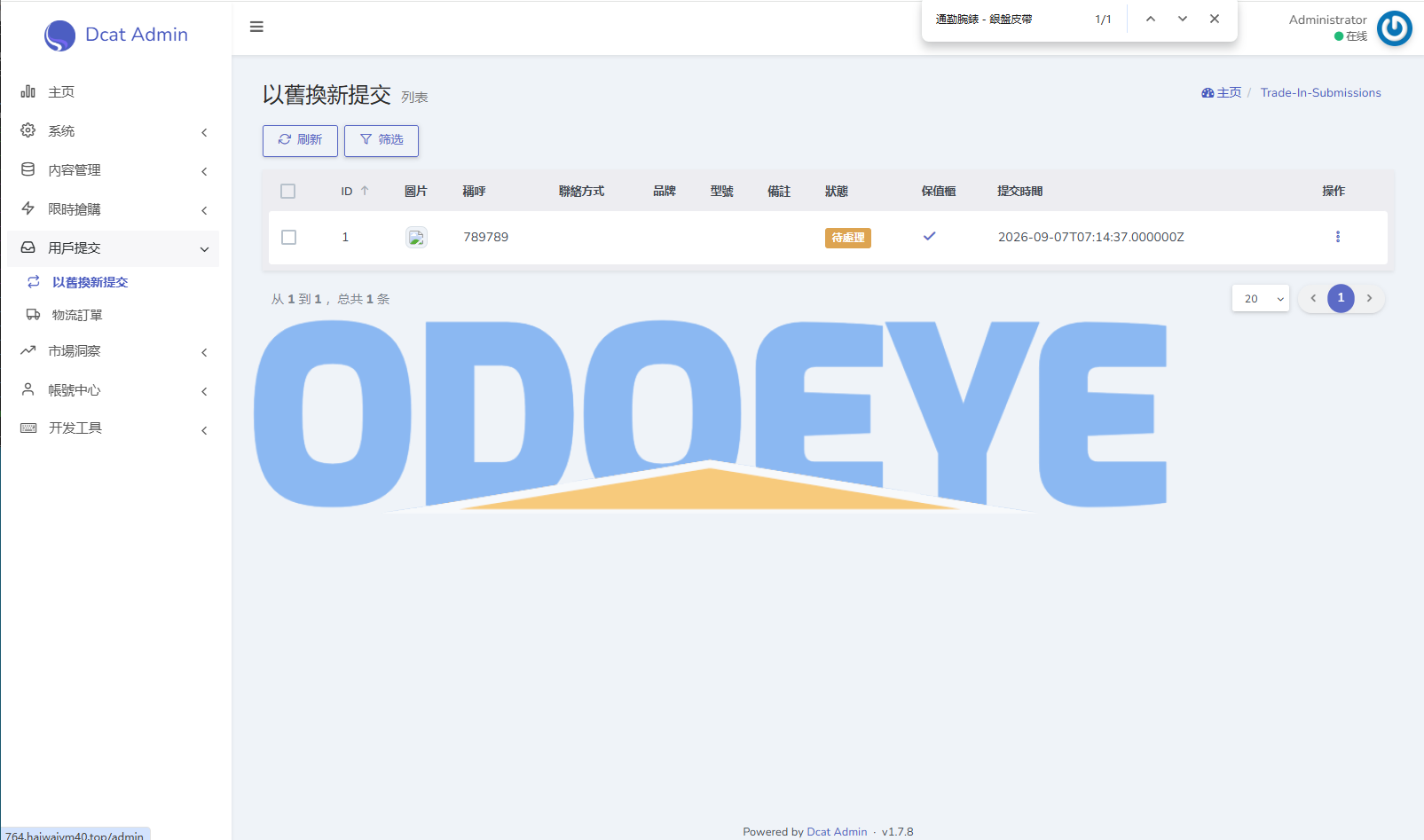Click the 用戶提交 inbox icon
The image size is (1424, 840).
point(28,247)
